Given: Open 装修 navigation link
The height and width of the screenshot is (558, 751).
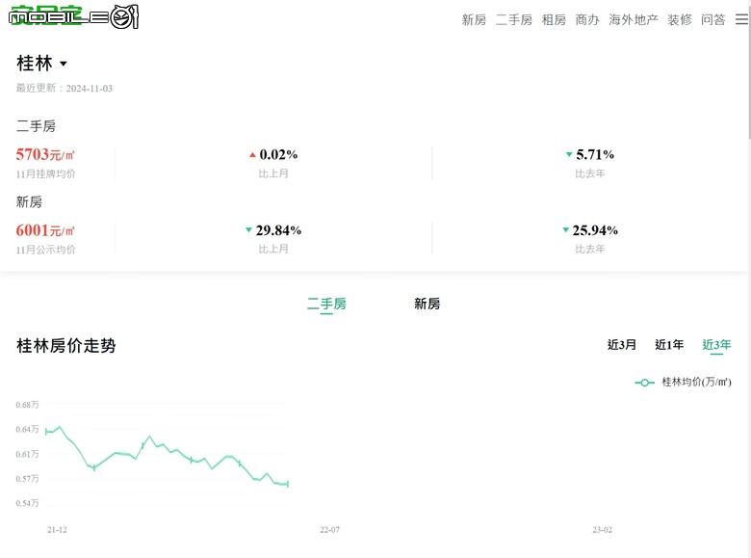Looking at the screenshot, I should click(680, 19).
